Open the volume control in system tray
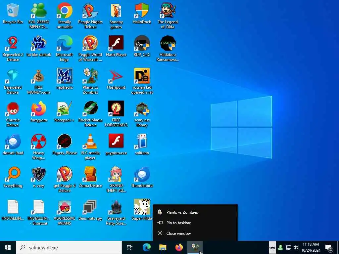Screen dimensions: 339x254 point(296,247)
